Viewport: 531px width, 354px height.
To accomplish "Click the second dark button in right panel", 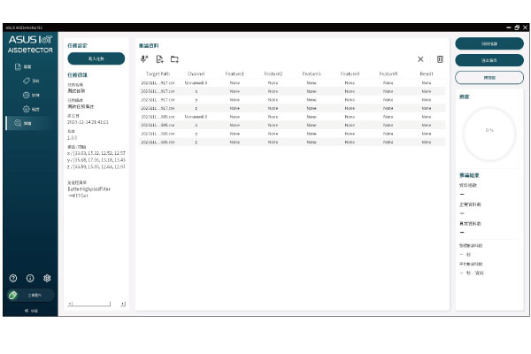I will tap(489, 59).
